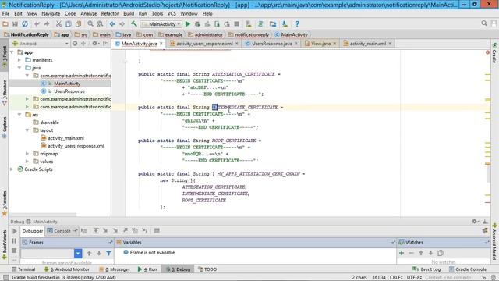Open the VCS menu
Image resolution: width=499 pixels, height=281 pixels.
click(x=172, y=14)
